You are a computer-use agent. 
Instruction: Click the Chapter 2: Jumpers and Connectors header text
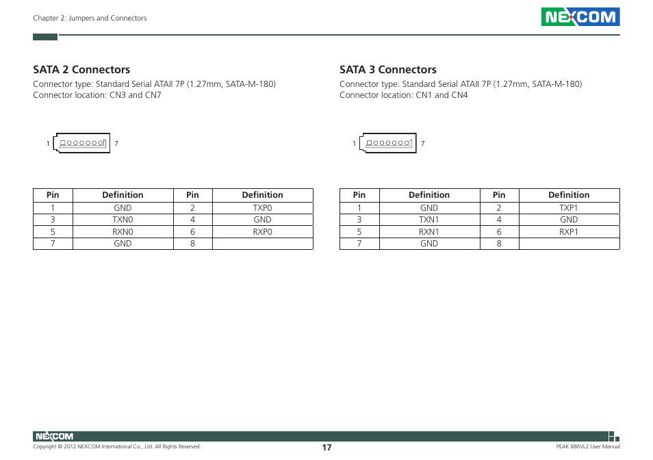coord(90,18)
